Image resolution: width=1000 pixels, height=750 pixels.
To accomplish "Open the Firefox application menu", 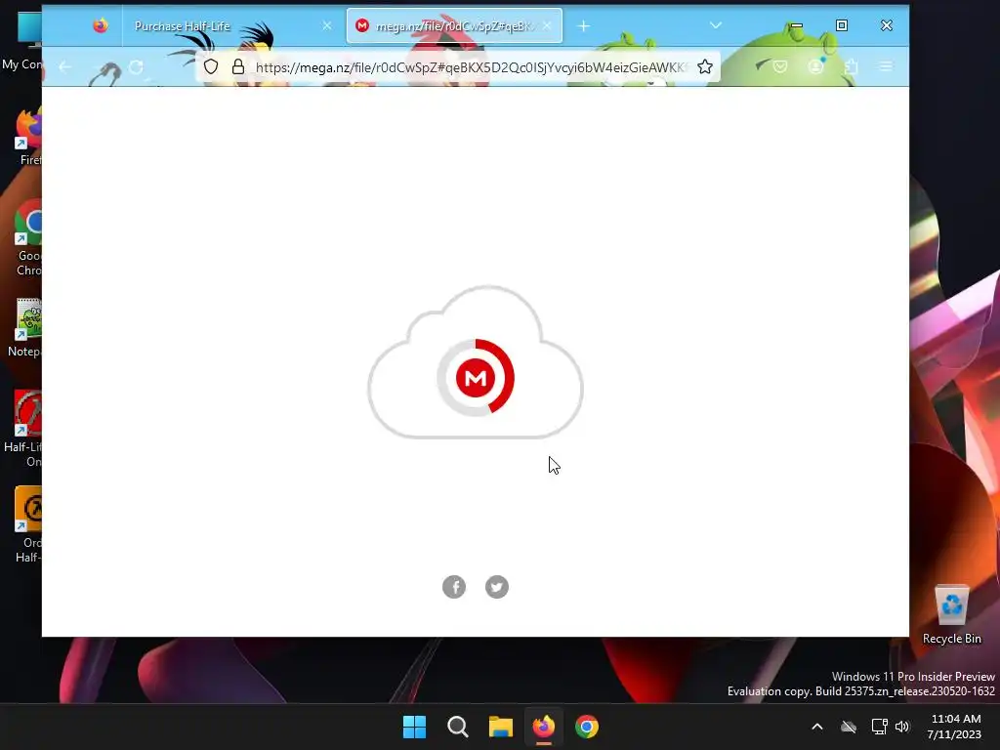I will point(886,66).
